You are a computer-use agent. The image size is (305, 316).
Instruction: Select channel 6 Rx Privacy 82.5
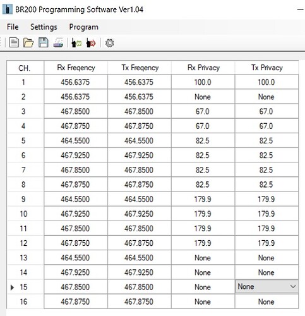click(x=203, y=155)
